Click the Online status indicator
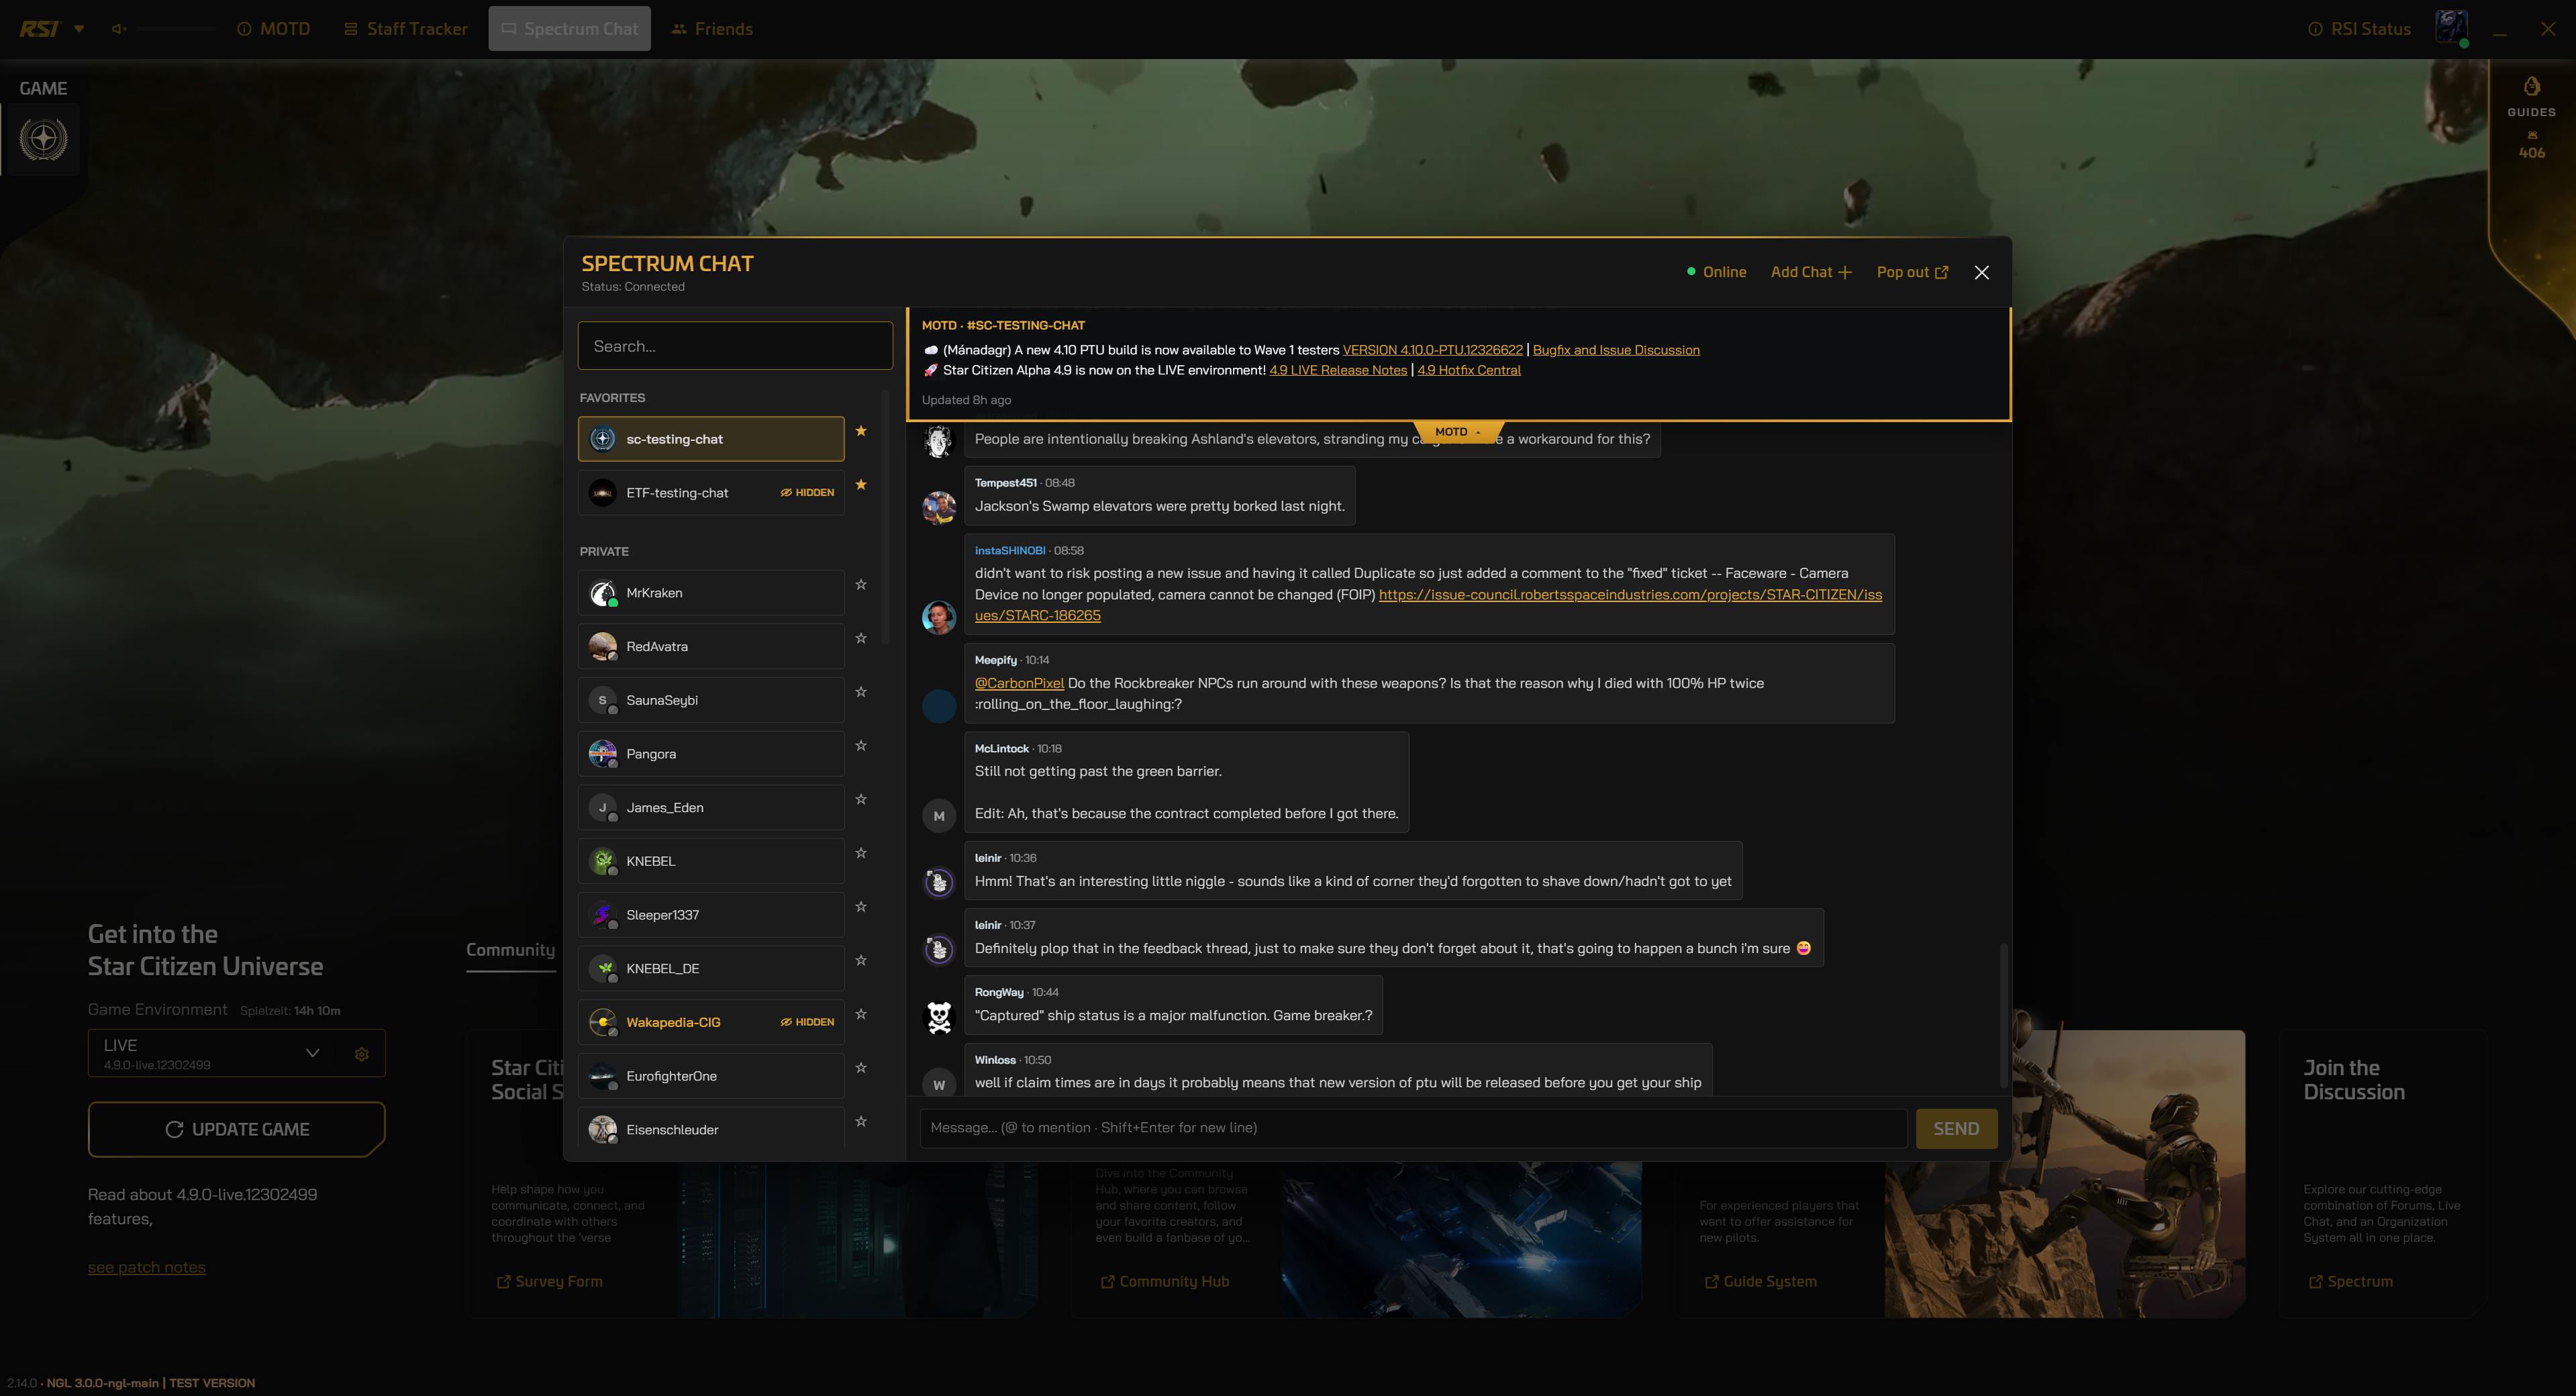The height and width of the screenshot is (1396, 2576). click(1716, 272)
